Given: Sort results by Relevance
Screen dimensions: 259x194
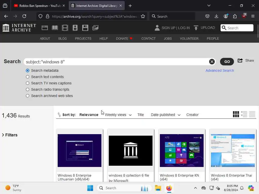Looking at the screenshot, I should 89,115.
